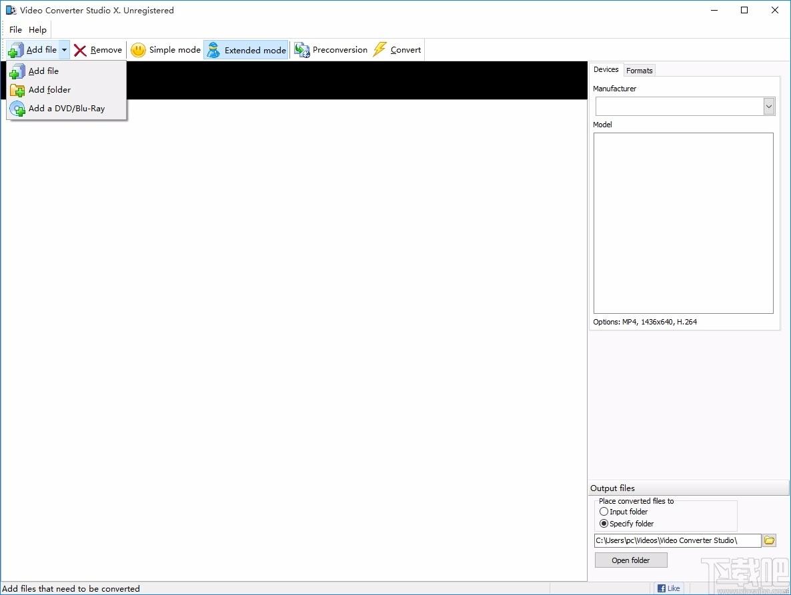Viewport: 791px width, 595px height.
Task: Switch to the Devices tab
Action: click(606, 69)
